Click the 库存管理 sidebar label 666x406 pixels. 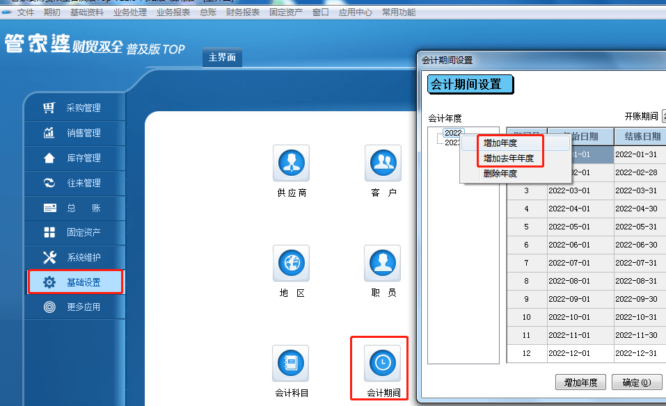tap(84, 158)
